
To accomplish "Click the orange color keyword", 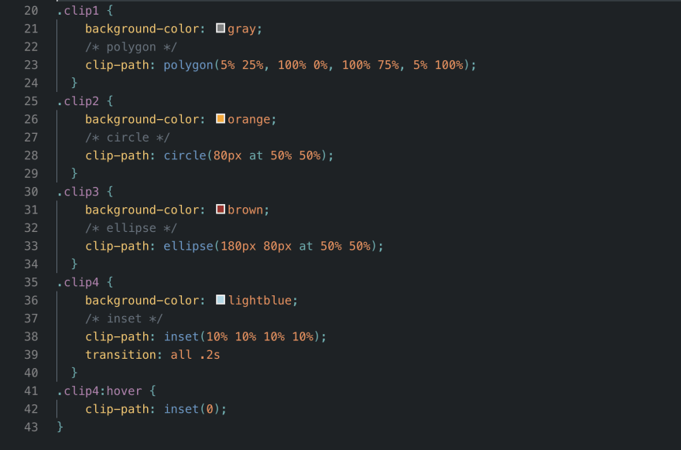I will (x=249, y=119).
